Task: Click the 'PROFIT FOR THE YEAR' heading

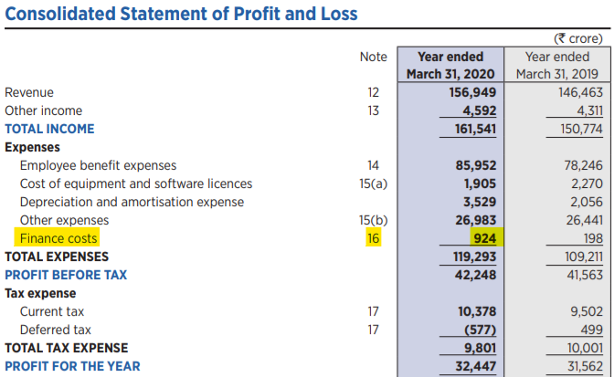Action: pos(72,366)
